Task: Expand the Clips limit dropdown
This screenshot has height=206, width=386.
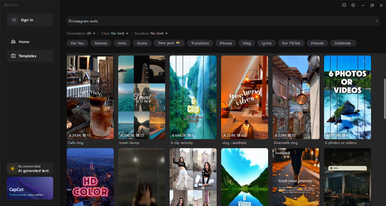Action: [x=127, y=33]
